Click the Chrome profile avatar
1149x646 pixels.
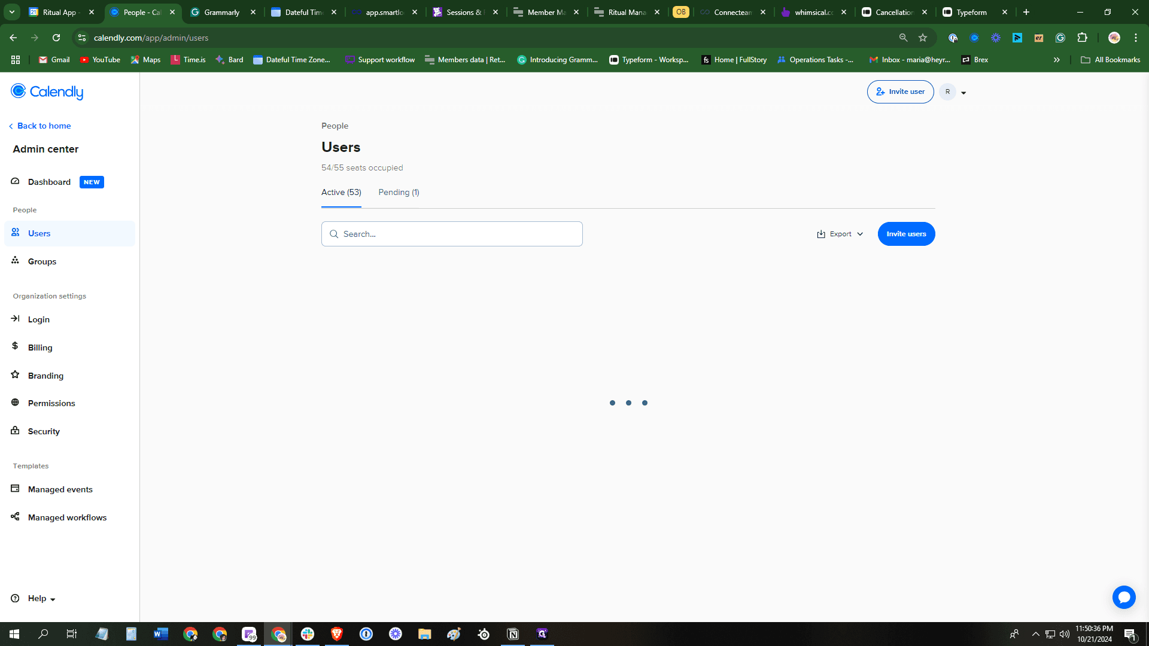(x=1114, y=38)
